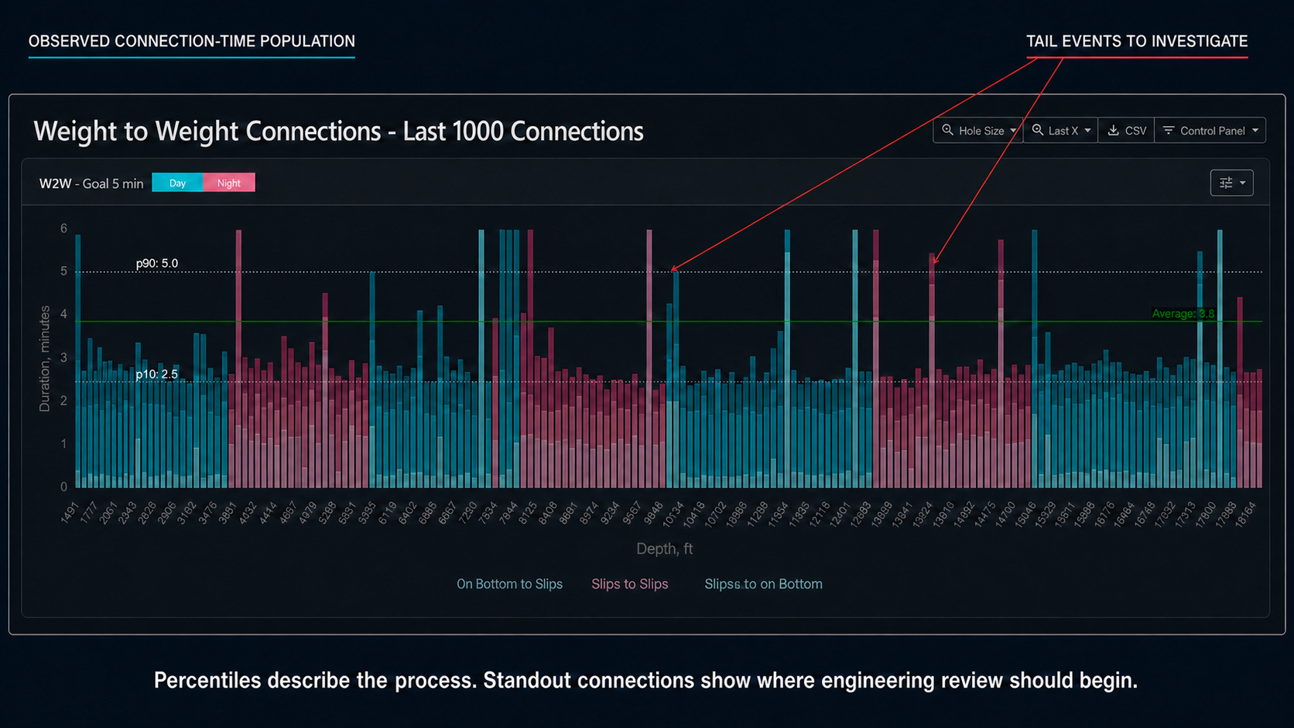1294x728 pixels.
Task: Click the W2W - Goal 5 min label
Action: (91, 183)
